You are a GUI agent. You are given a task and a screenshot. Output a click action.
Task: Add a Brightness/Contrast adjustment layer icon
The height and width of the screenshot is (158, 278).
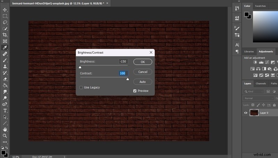click(x=255, y=62)
